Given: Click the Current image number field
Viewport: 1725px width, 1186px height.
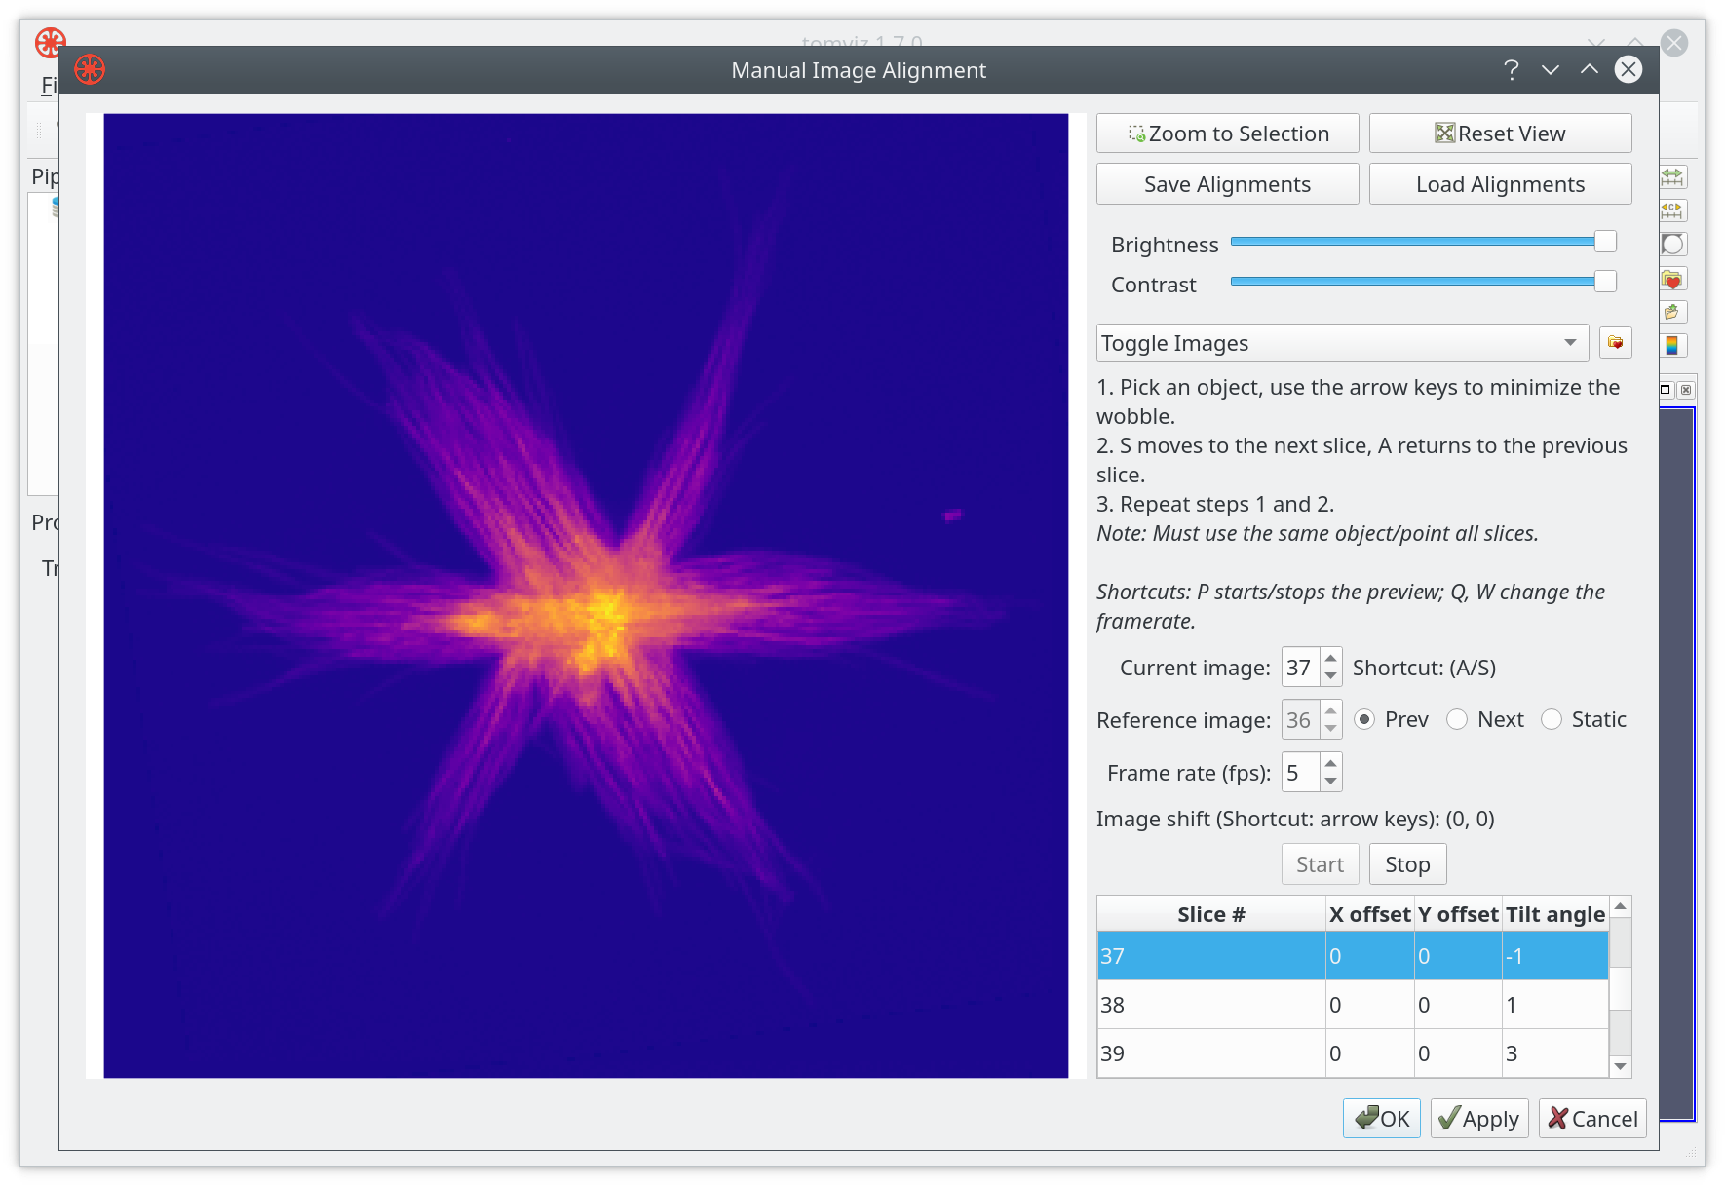Looking at the screenshot, I should pyautogui.click(x=1301, y=668).
